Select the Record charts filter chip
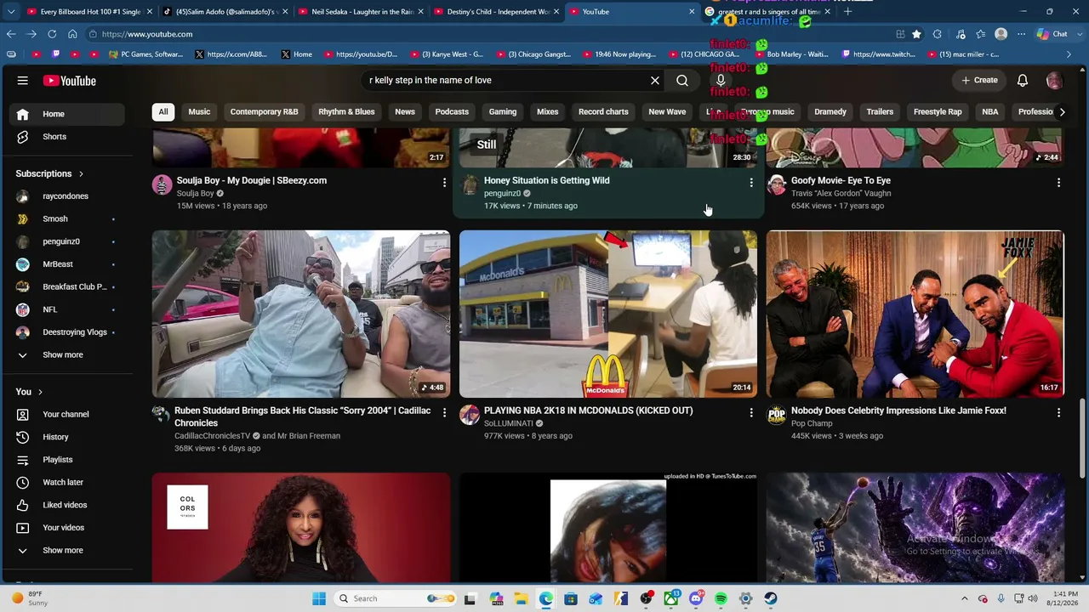The width and height of the screenshot is (1089, 612). pyautogui.click(x=603, y=111)
